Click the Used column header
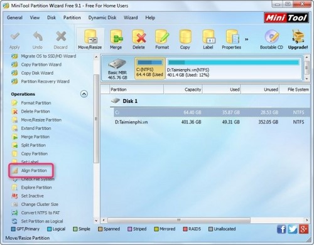314x245 pixels. pyautogui.click(x=222, y=90)
